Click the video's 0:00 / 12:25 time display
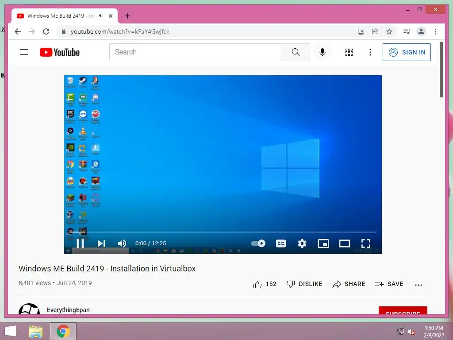 [150, 243]
